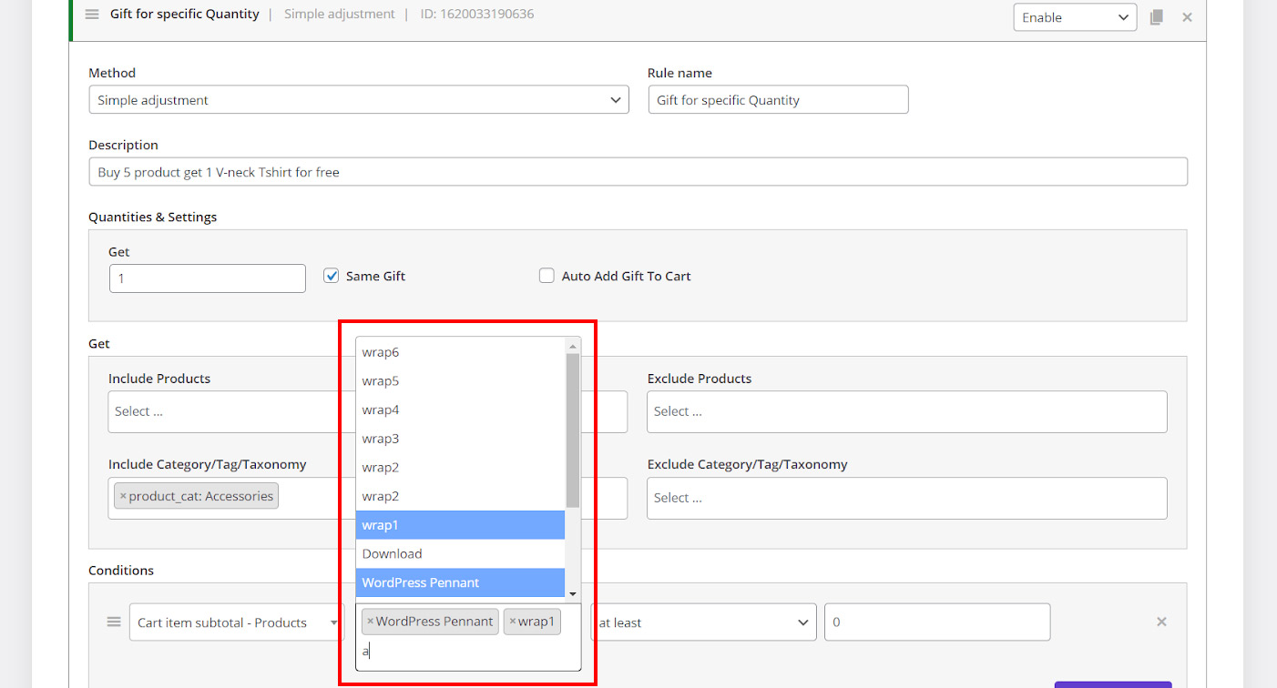Image resolution: width=1277 pixels, height=688 pixels.
Task: Click the Exclude Products select field
Action: pos(906,411)
